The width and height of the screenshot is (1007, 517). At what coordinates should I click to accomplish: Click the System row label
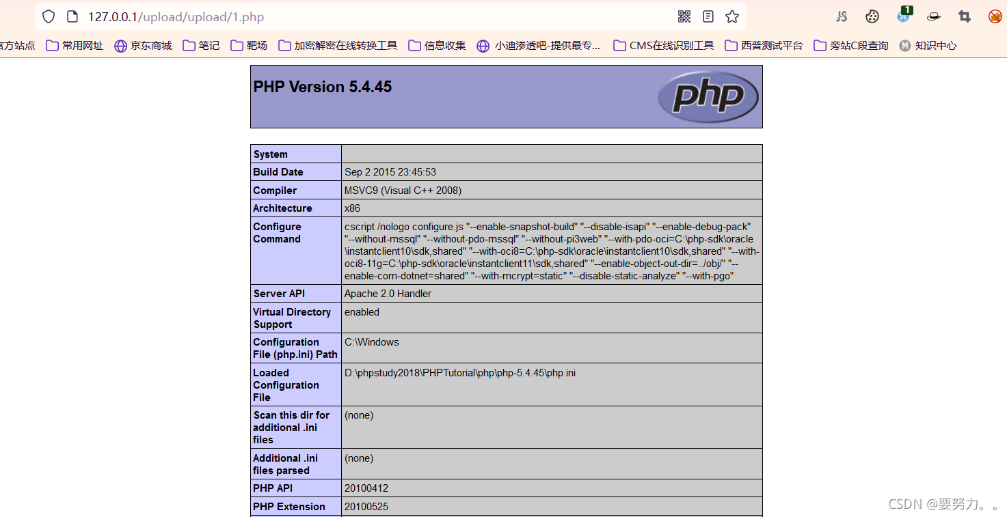[x=271, y=154]
